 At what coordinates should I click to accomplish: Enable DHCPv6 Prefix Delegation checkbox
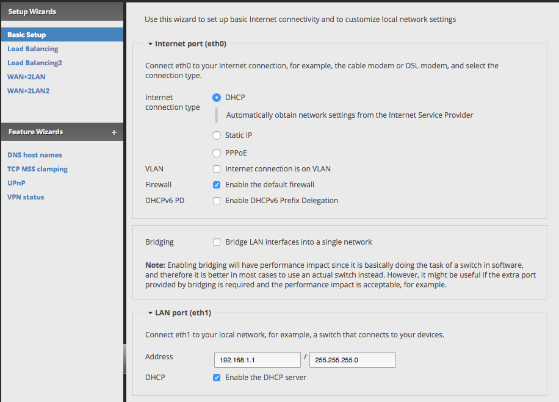coord(217,201)
